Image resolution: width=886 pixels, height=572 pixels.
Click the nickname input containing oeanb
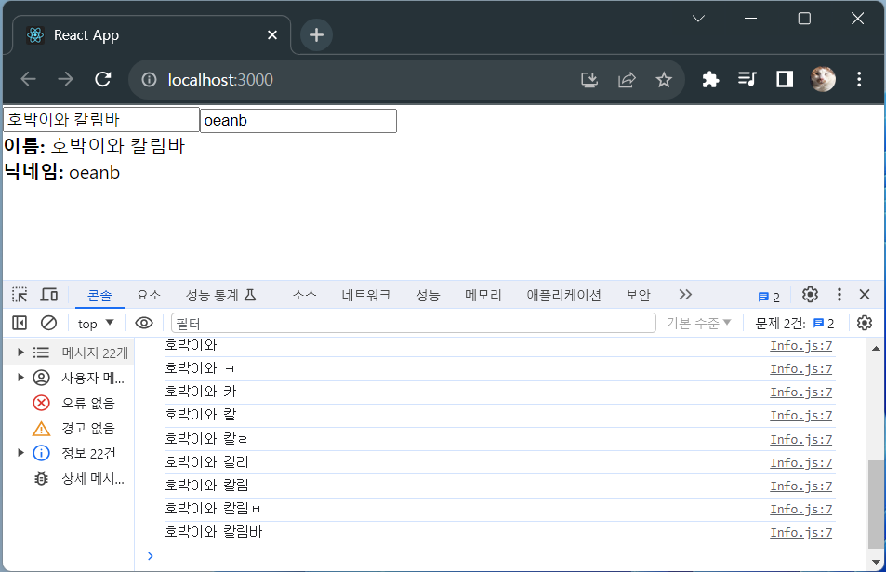click(298, 120)
